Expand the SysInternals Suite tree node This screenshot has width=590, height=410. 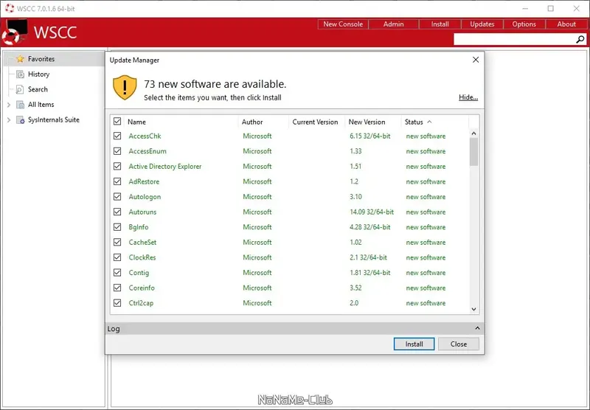pyautogui.click(x=9, y=120)
